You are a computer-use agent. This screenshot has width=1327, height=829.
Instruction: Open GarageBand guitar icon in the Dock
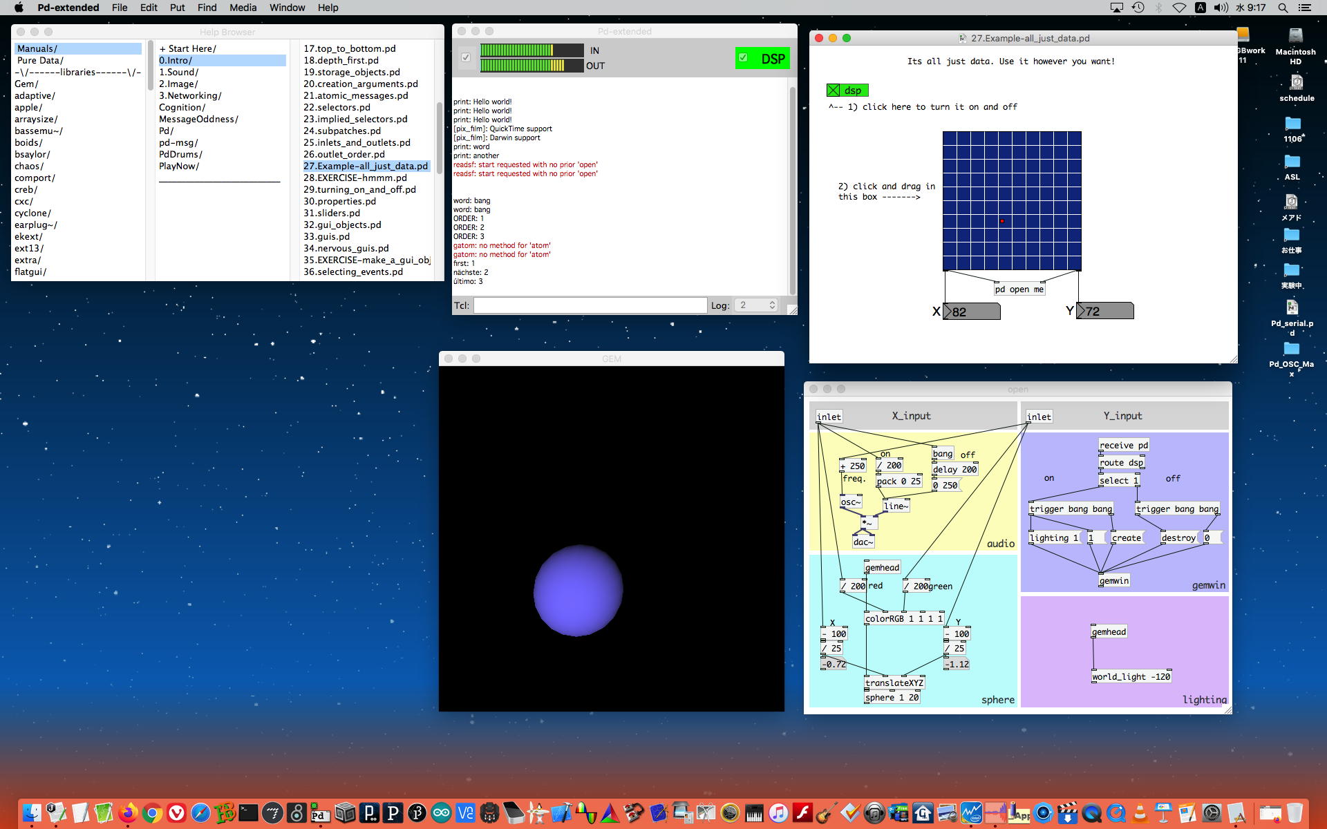[x=826, y=813]
